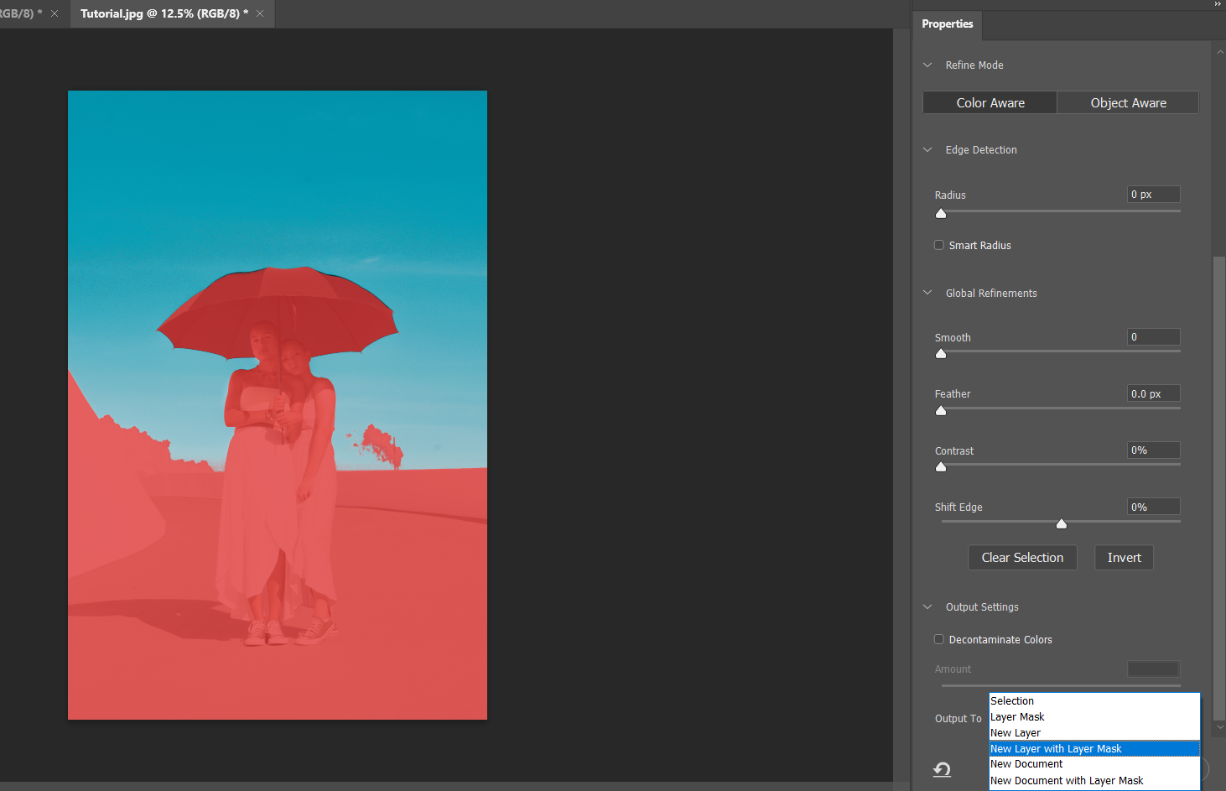Close the Tutorial.jpg tab with its X icon
1226x791 pixels.
pyautogui.click(x=260, y=13)
